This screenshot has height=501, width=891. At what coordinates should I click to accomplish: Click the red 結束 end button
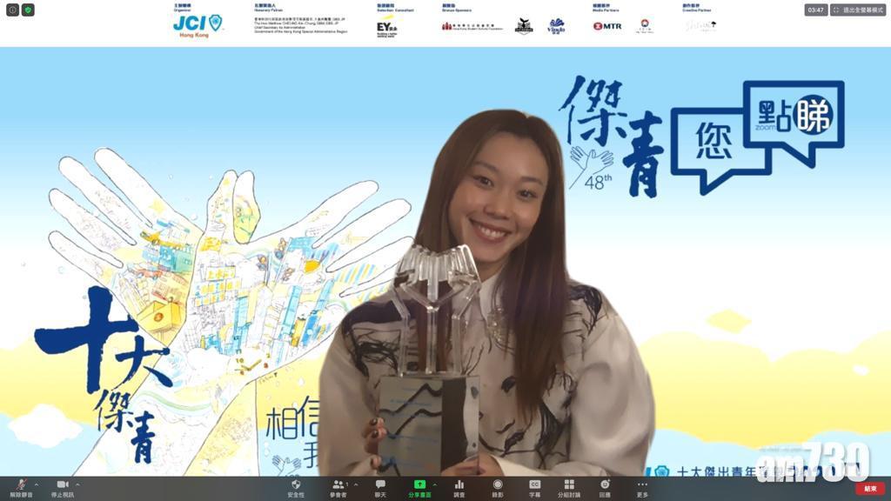(x=870, y=488)
